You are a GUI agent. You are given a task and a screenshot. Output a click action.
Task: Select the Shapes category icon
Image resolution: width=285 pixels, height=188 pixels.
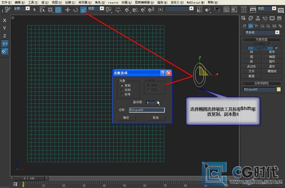[251, 26]
